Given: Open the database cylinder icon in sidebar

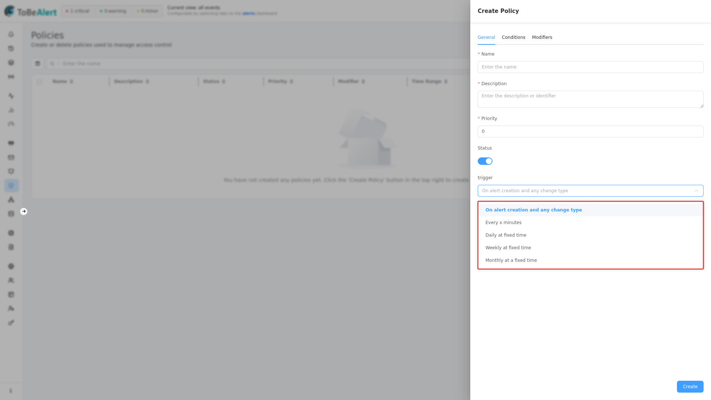Looking at the screenshot, I should pyautogui.click(x=11, y=214).
